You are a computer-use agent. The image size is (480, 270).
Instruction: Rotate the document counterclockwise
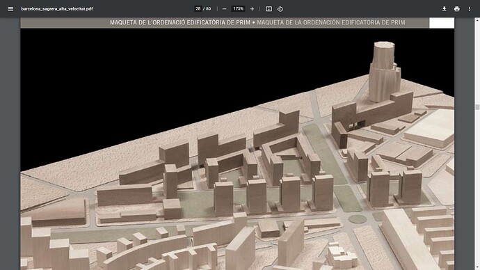pyautogui.click(x=280, y=9)
